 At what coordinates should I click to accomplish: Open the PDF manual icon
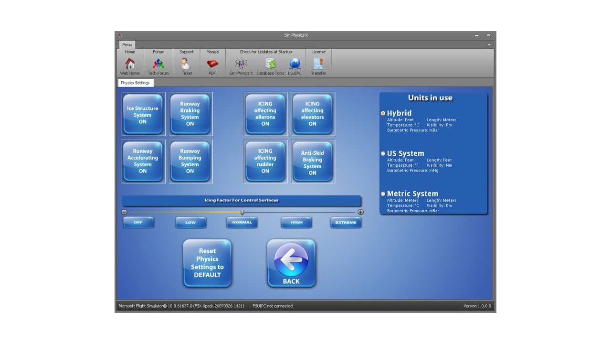coord(212,64)
